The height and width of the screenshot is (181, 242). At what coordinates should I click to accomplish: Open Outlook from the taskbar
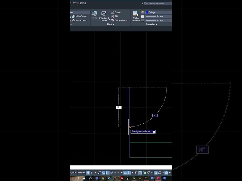coord(109,178)
